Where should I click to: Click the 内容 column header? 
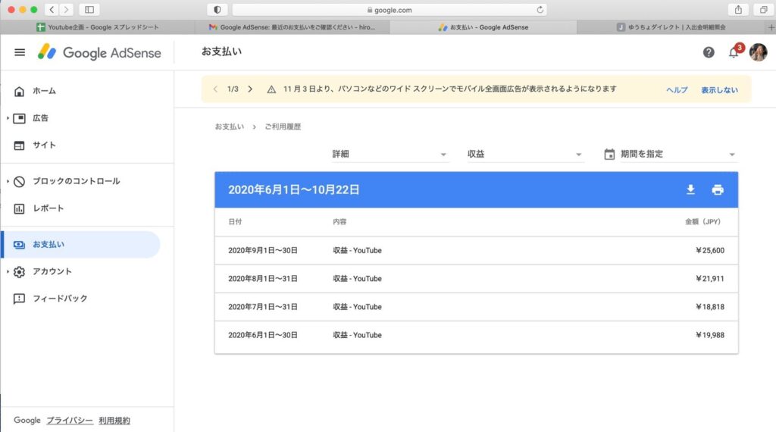[339, 222]
